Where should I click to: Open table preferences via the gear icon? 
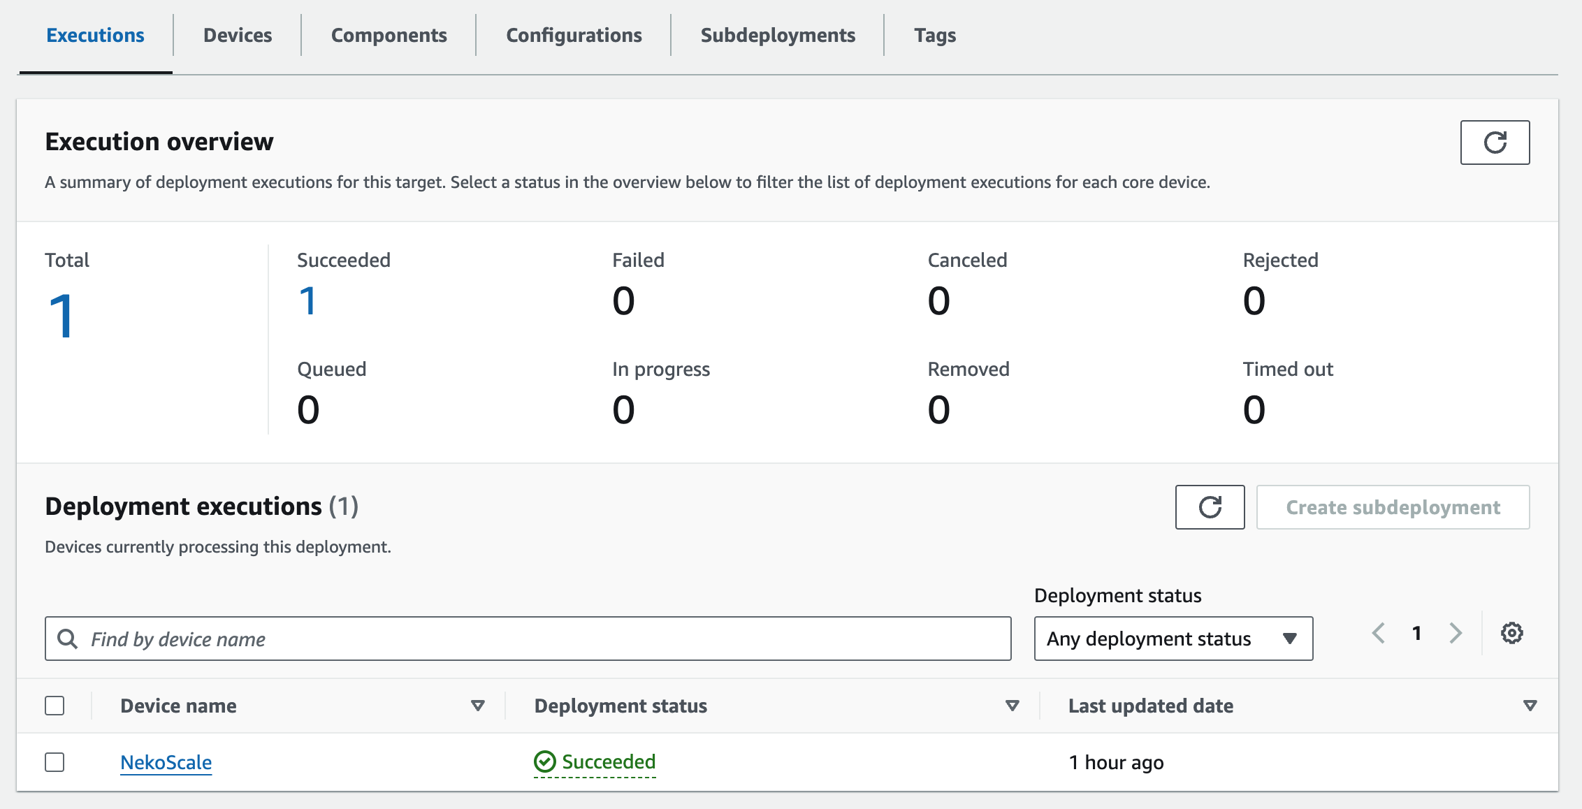pos(1512,633)
